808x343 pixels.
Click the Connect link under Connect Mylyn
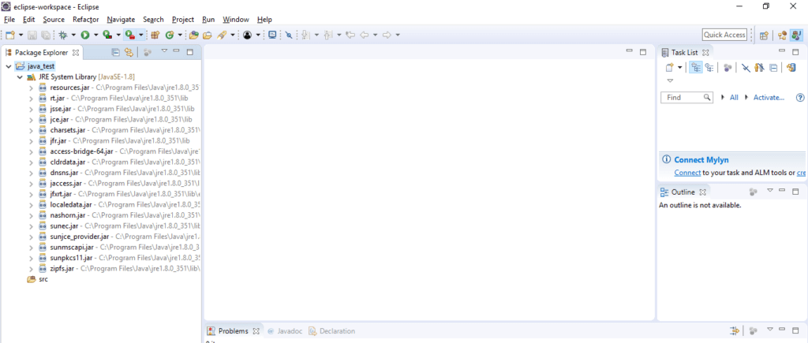click(687, 173)
